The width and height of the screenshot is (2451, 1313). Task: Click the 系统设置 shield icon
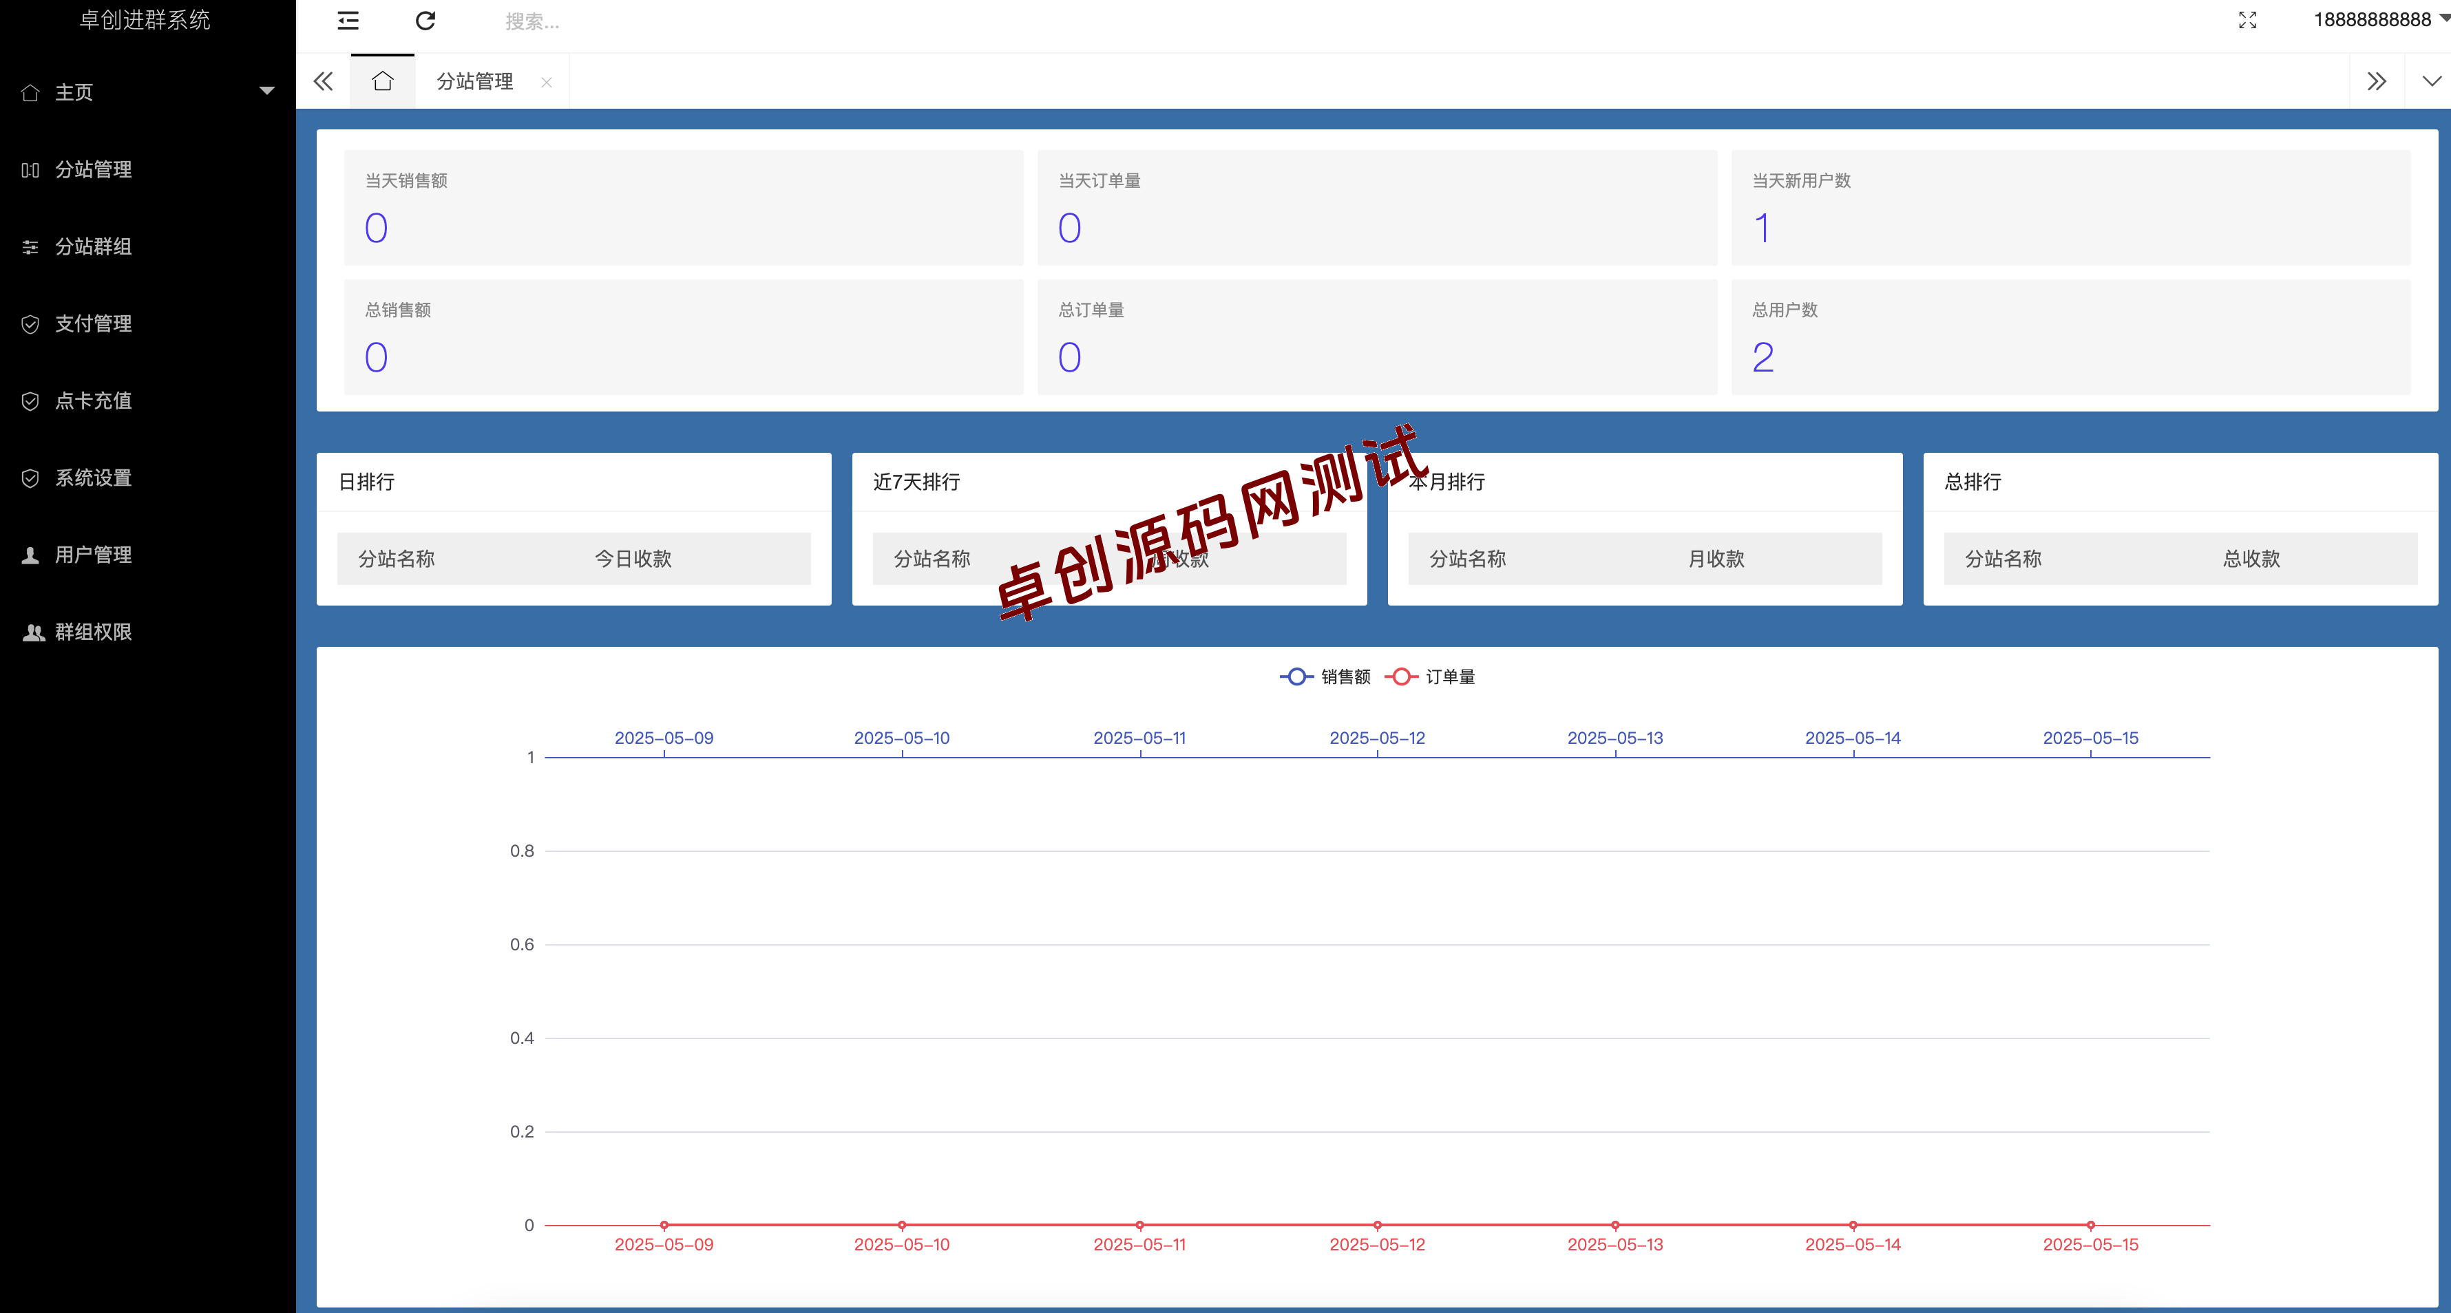pyautogui.click(x=30, y=478)
